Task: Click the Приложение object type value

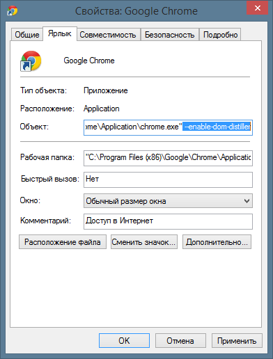Action: [x=106, y=90]
